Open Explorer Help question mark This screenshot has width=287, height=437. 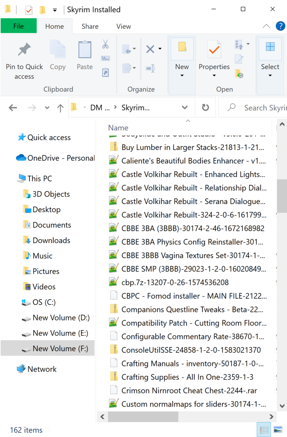pyautogui.click(x=280, y=26)
